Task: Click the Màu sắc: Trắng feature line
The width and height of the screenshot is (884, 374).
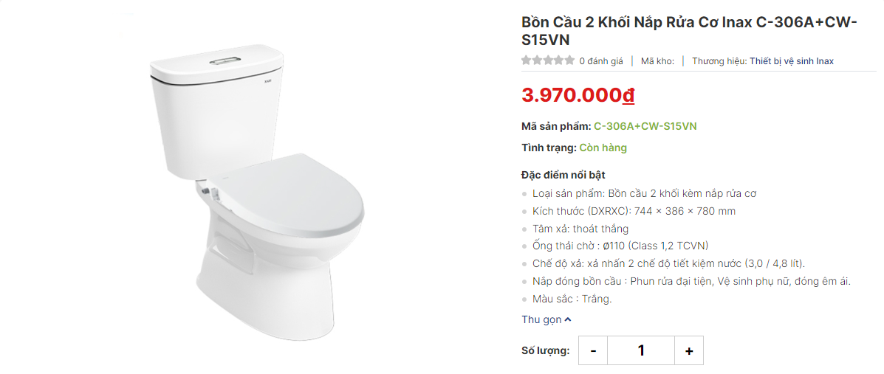Action: 572,299
